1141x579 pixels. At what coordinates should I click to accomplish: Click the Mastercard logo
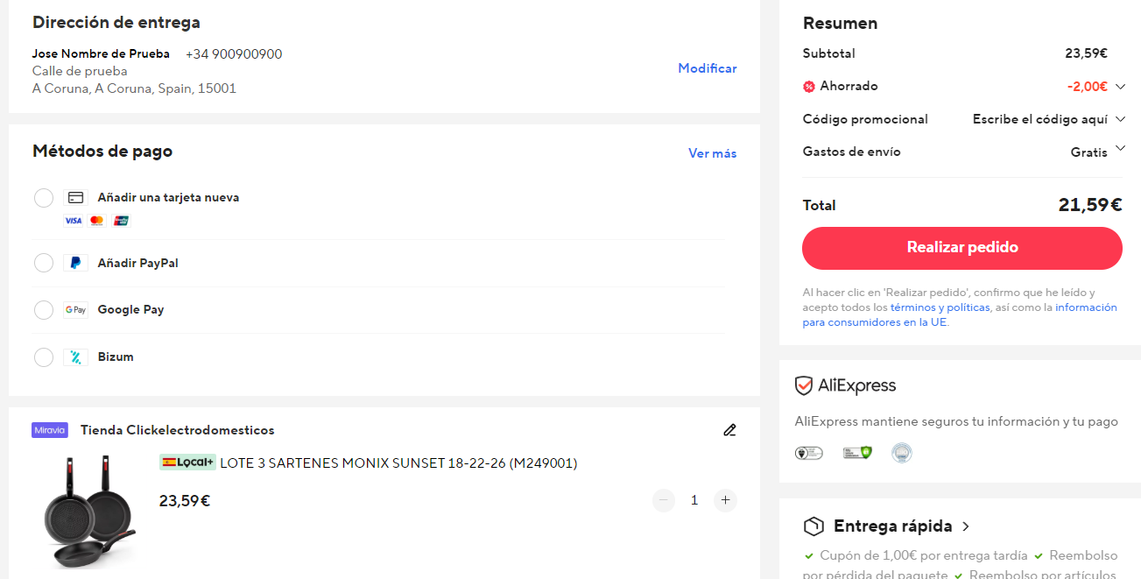click(x=97, y=221)
